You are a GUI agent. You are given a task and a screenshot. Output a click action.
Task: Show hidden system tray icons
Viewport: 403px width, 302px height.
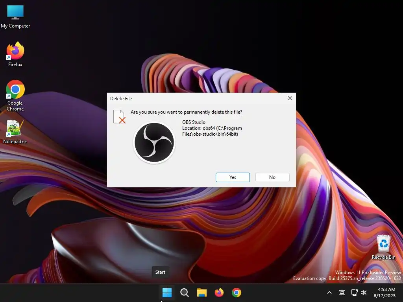point(329,293)
